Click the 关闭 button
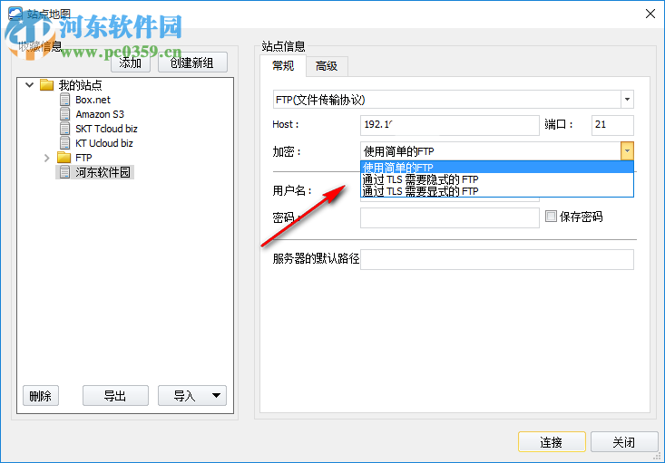This screenshot has height=463, width=665. 624,442
